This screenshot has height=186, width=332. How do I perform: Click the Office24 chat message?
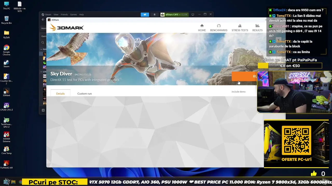[296, 10]
